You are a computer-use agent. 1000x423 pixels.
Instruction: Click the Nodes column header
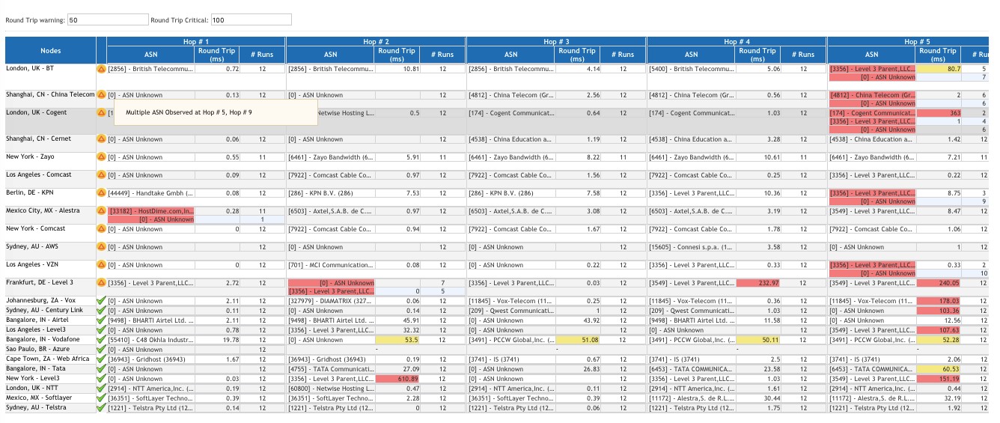[51, 51]
